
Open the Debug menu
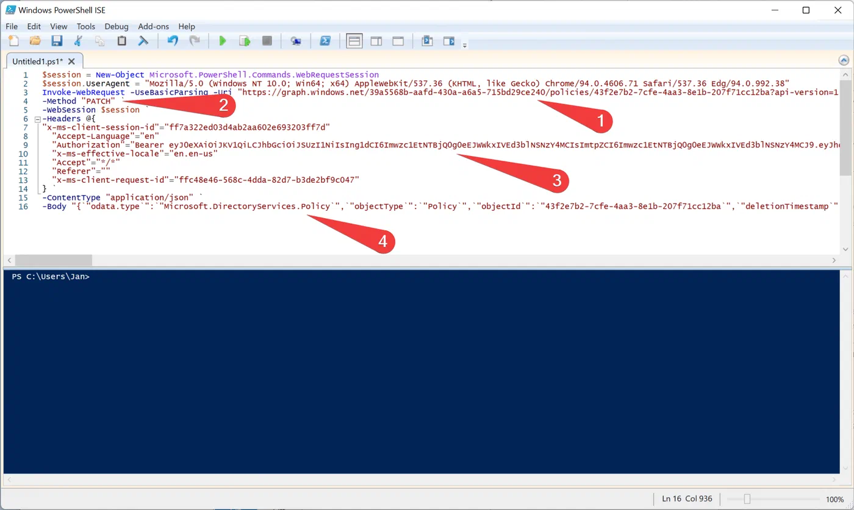click(117, 26)
